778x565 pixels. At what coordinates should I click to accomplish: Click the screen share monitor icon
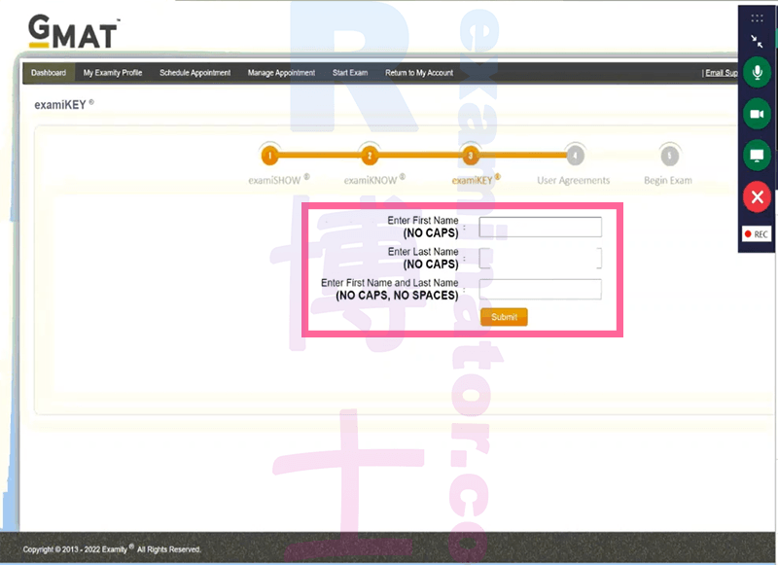(758, 156)
